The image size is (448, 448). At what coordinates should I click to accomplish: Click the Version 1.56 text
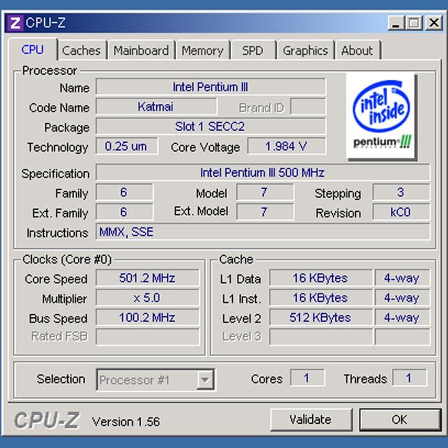pos(126,422)
